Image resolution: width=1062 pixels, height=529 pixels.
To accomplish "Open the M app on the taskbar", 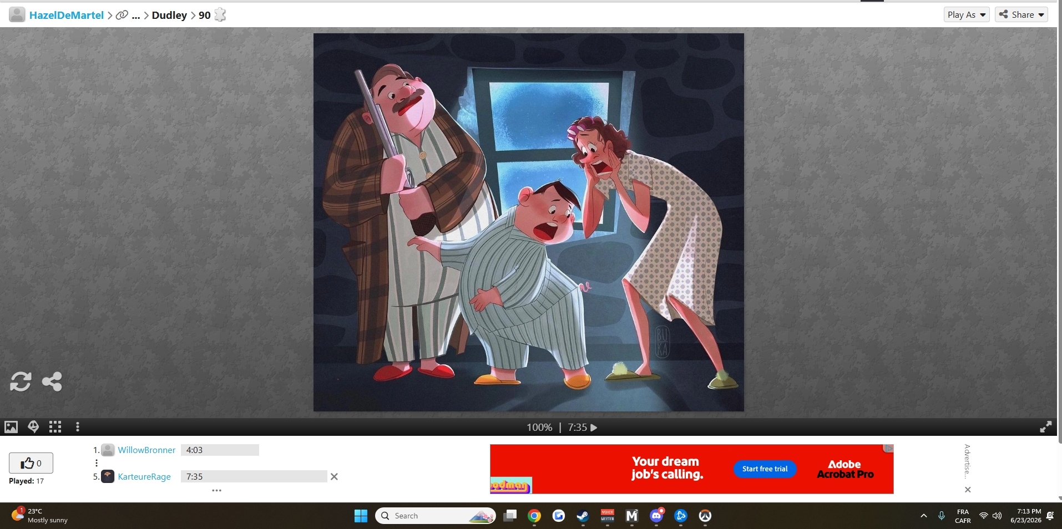I will click(632, 516).
